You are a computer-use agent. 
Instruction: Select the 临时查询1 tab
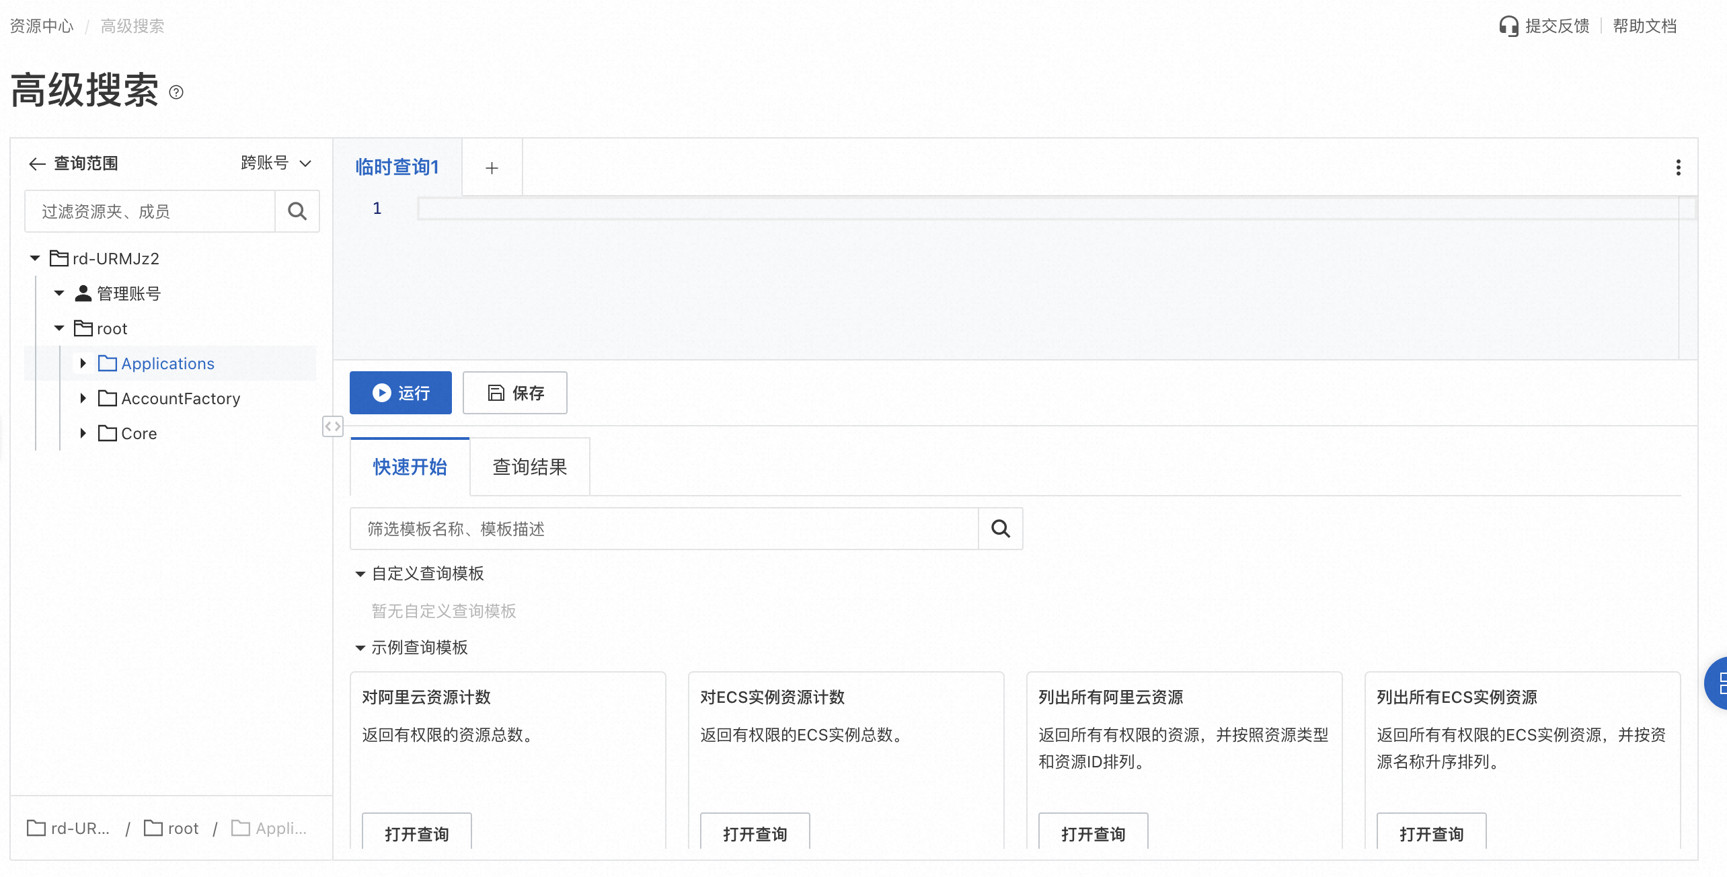[397, 167]
